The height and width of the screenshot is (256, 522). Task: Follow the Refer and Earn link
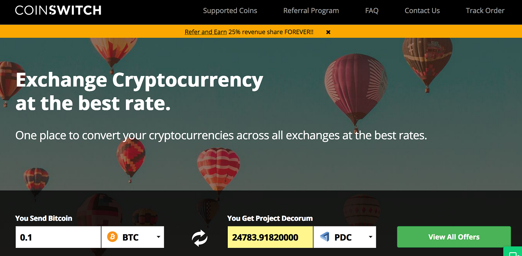(x=206, y=32)
